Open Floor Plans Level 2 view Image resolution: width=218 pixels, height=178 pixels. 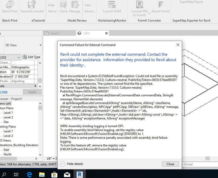(x=8, y=117)
